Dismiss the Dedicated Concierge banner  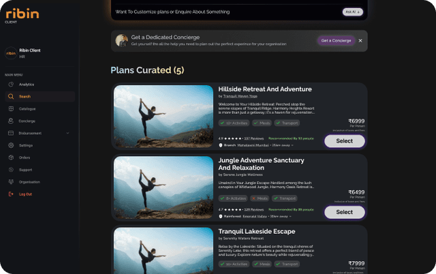click(x=360, y=41)
